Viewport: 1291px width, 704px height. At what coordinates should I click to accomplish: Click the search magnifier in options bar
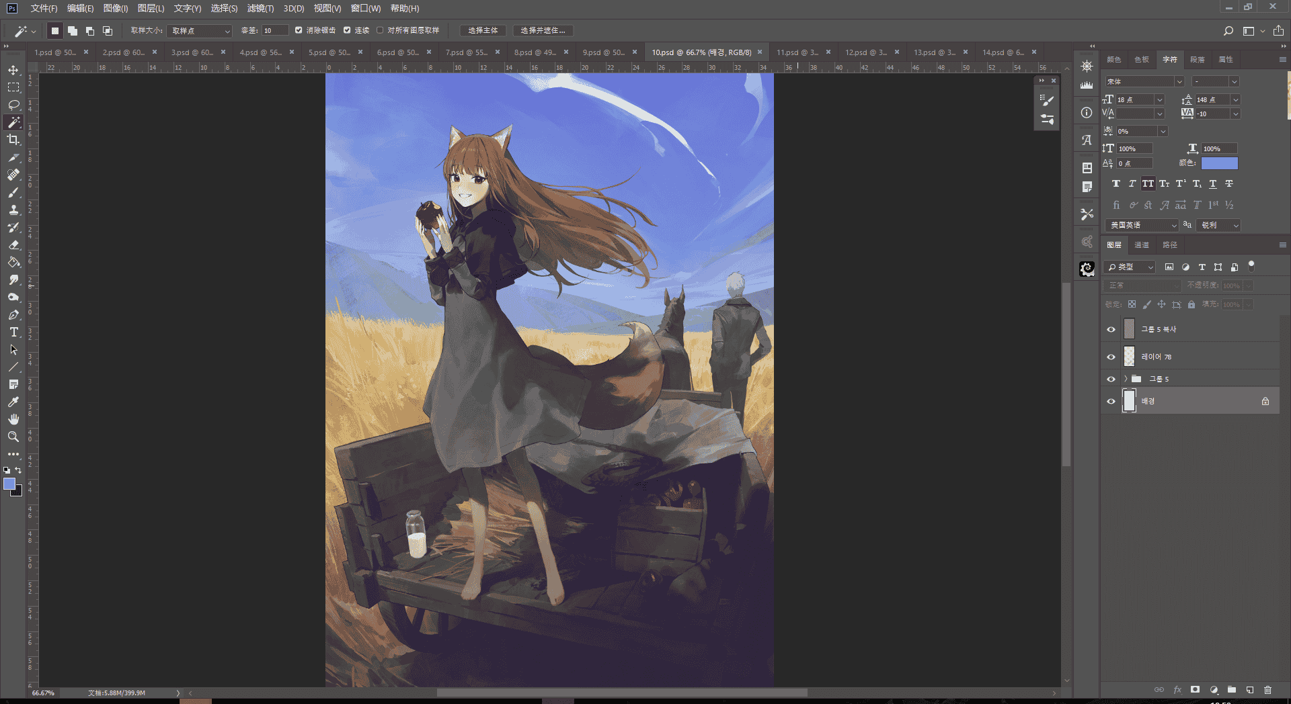click(1228, 31)
